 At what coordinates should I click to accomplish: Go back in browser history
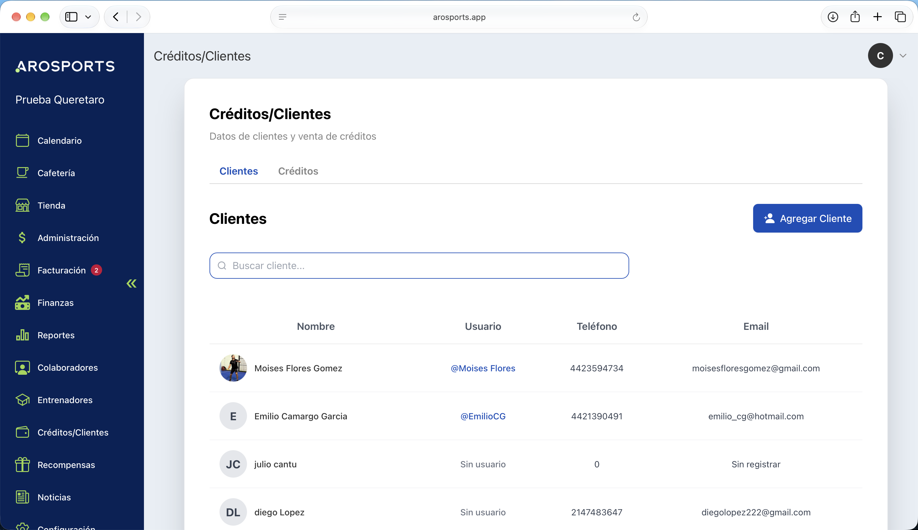[x=116, y=17]
